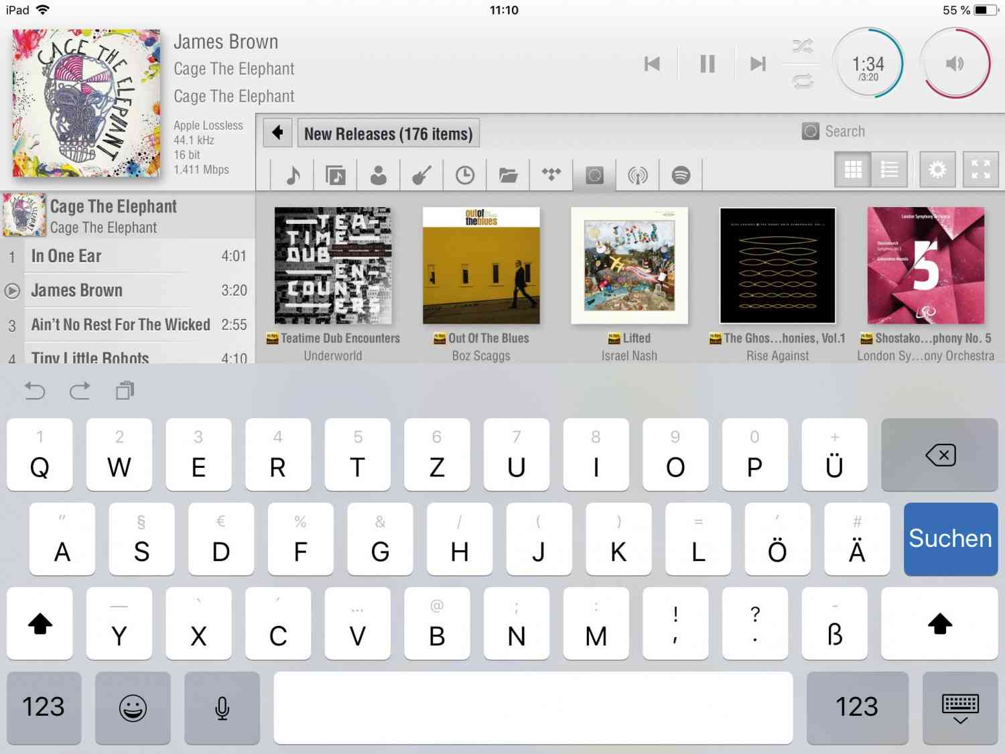
Task: Tap the right shift key
Action: click(939, 624)
